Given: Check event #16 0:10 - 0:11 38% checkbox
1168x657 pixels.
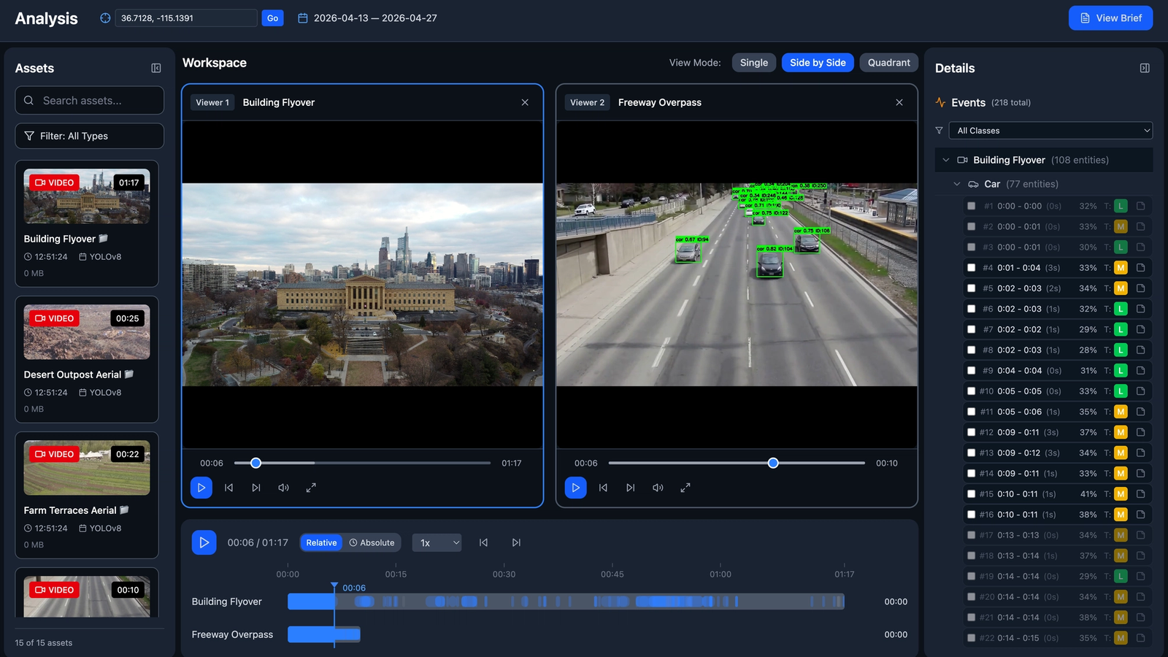Looking at the screenshot, I should tap(971, 515).
